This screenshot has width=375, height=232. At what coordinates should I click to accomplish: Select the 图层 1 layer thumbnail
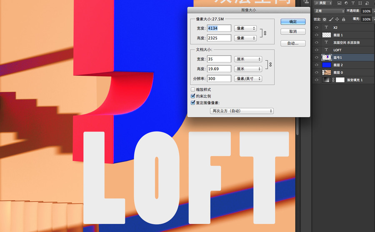coord(327,35)
